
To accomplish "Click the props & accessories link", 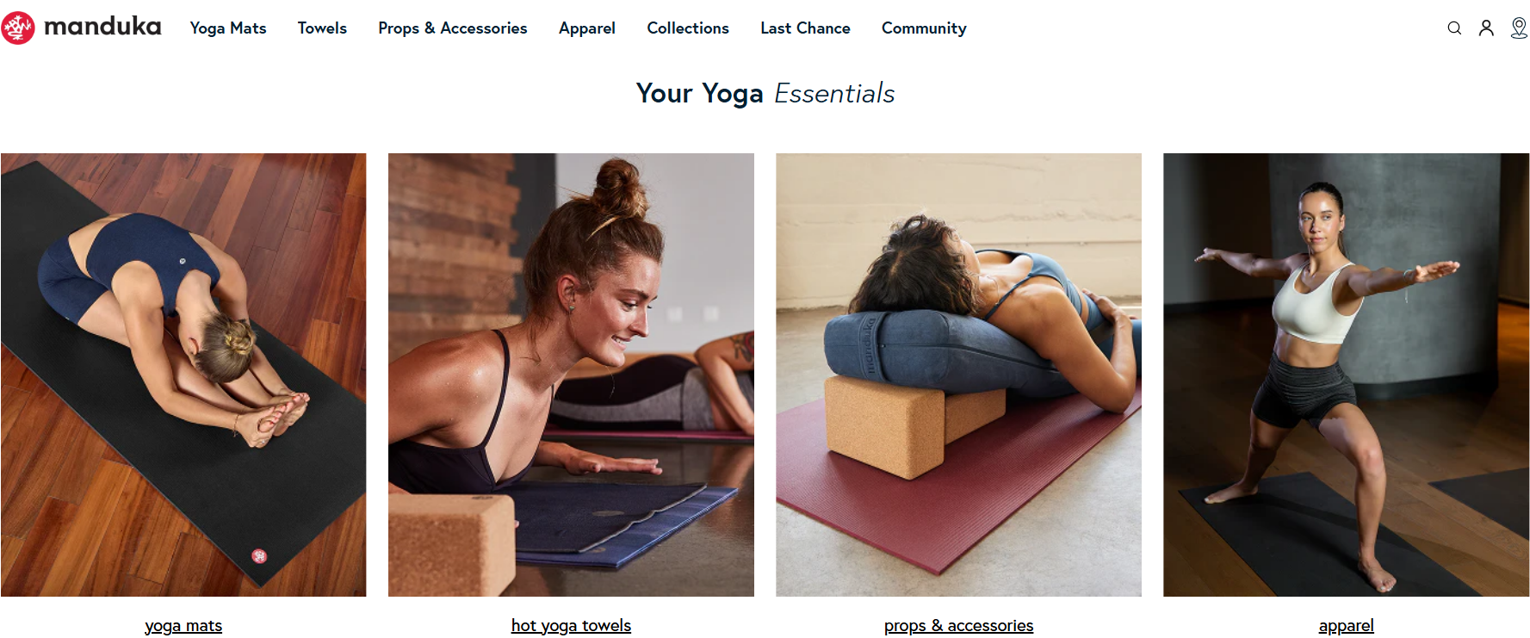I will 958,626.
